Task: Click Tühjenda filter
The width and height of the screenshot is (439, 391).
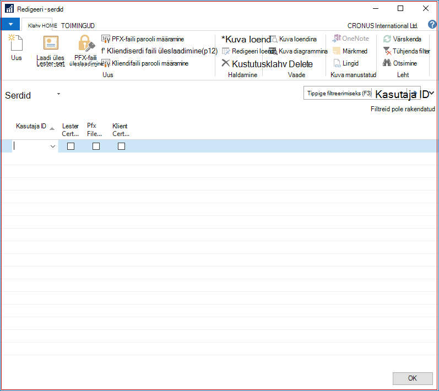Action: click(407, 51)
